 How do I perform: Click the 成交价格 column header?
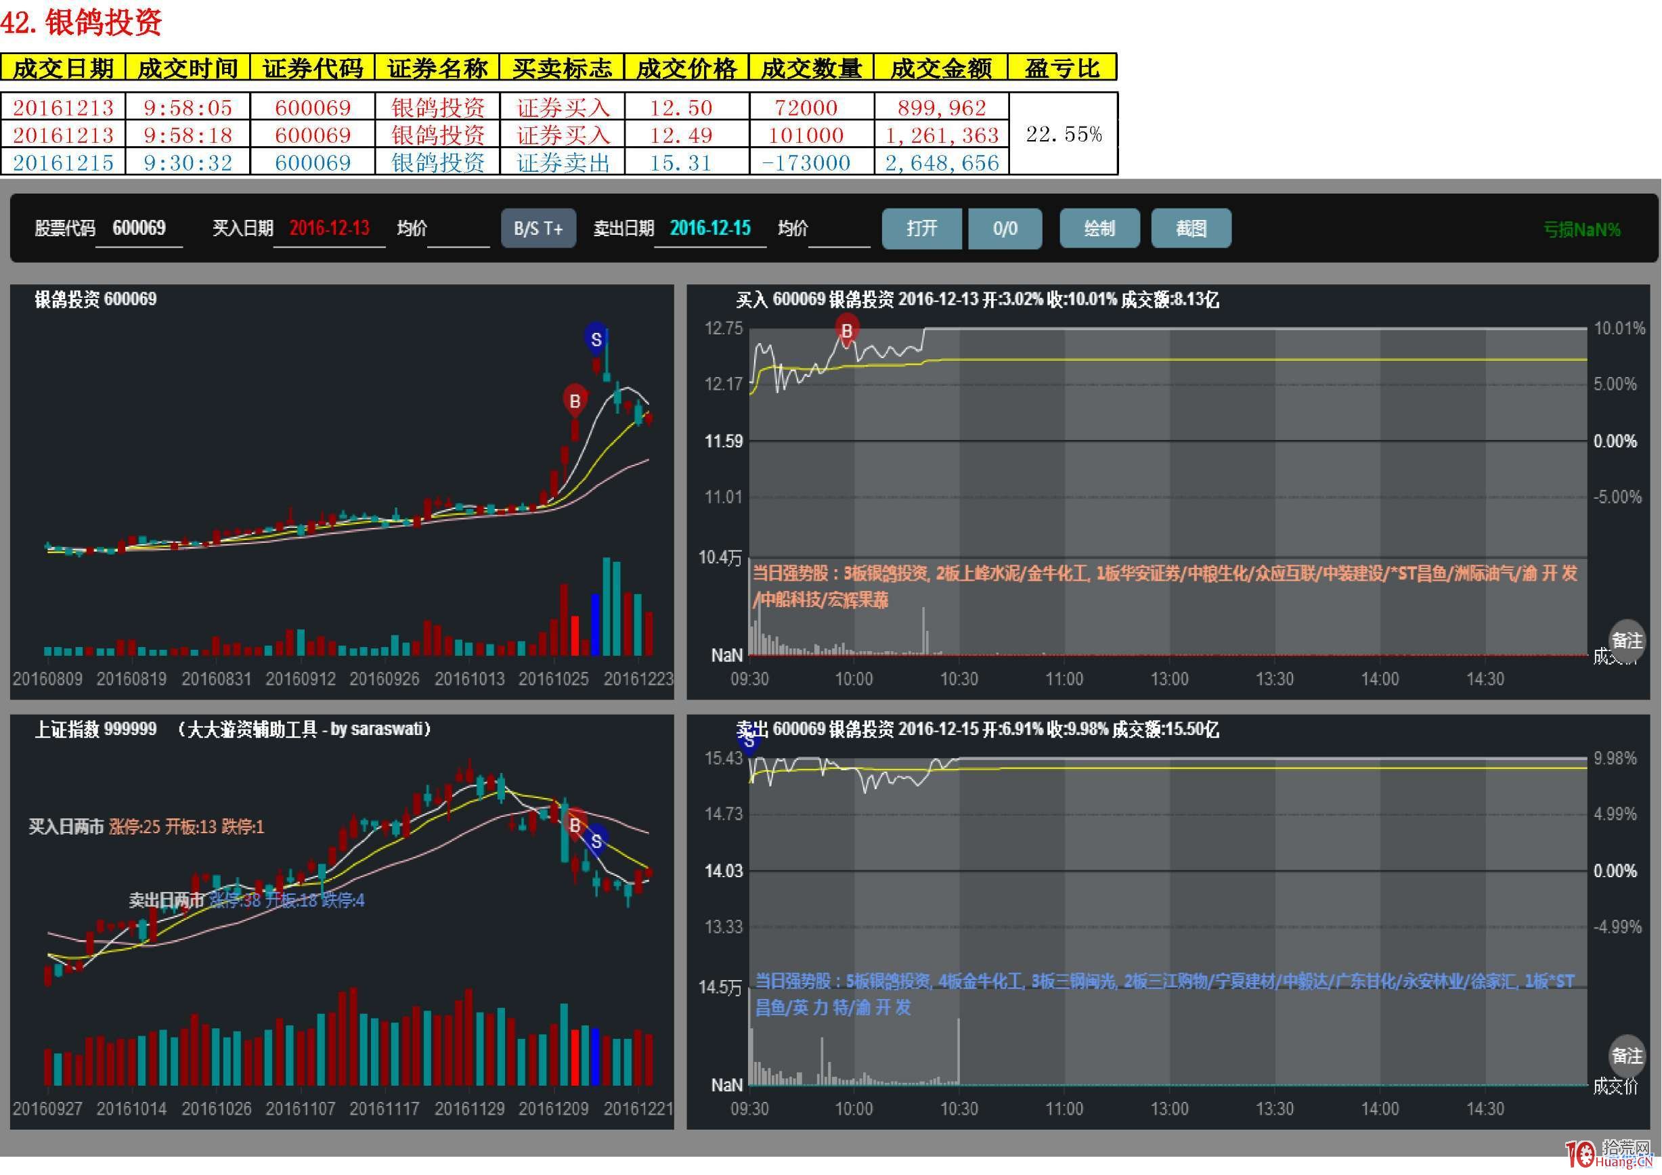[686, 68]
